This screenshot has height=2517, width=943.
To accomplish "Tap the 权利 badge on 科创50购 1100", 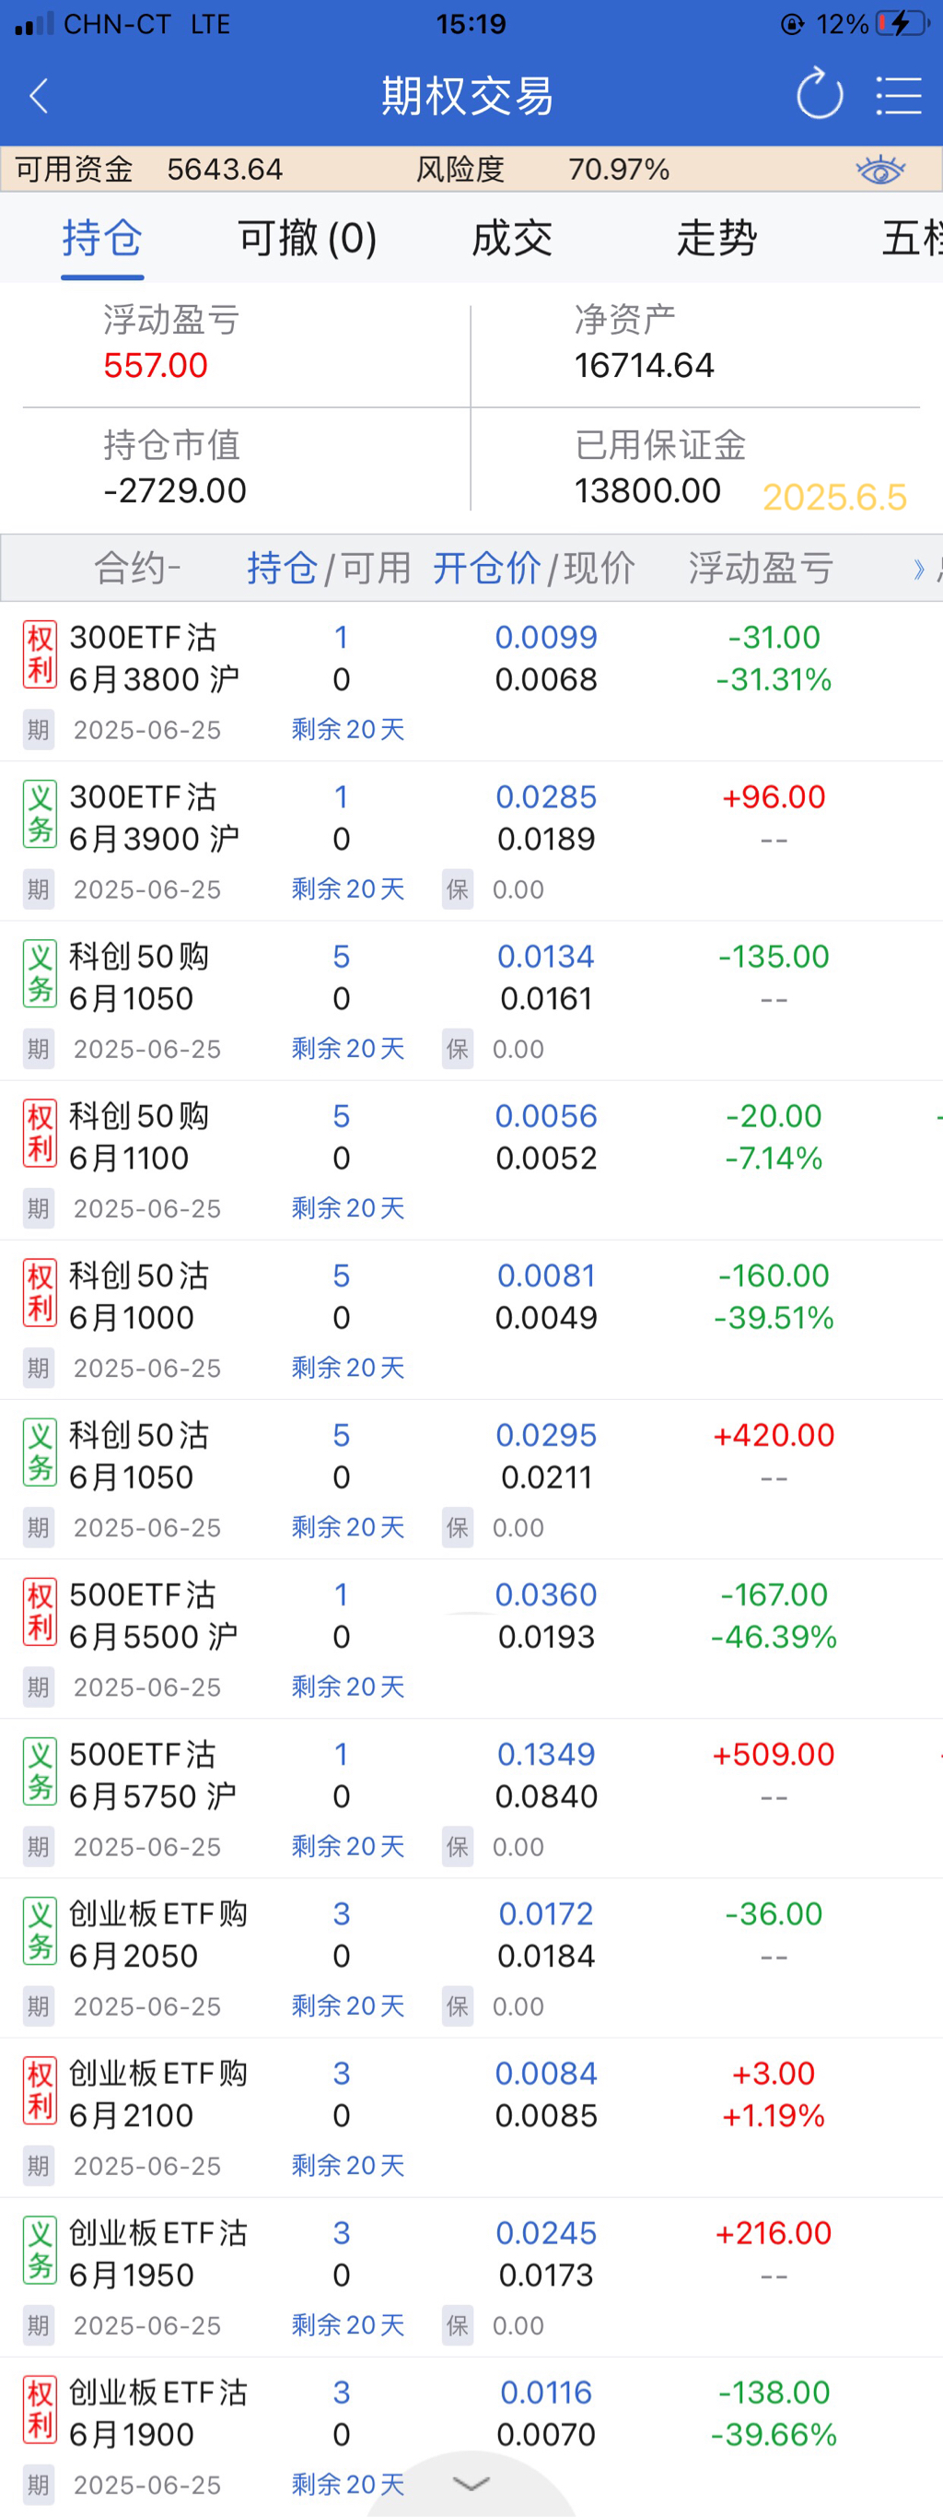I will (x=40, y=1134).
